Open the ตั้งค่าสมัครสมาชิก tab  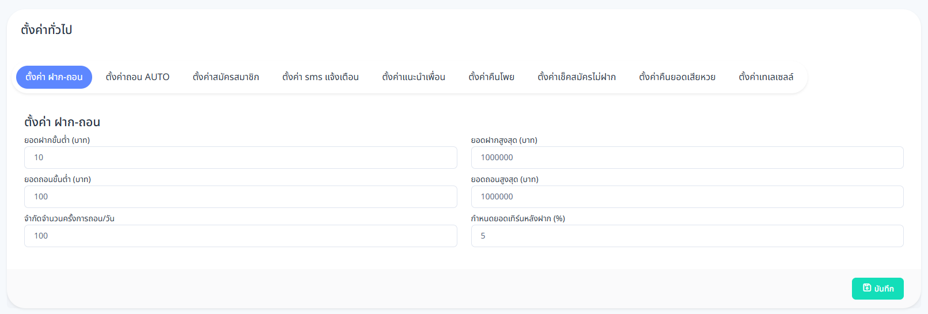tap(226, 77)
